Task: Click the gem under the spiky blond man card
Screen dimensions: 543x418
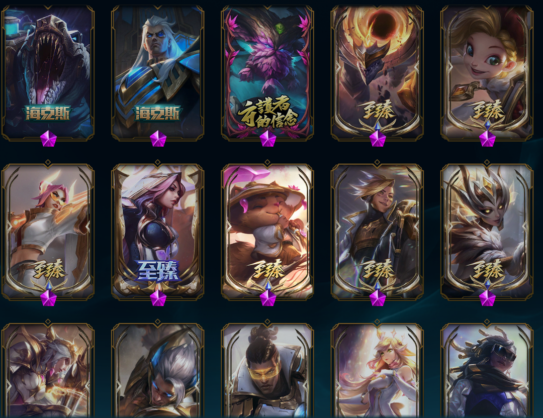Action: (x=378, y=298)
